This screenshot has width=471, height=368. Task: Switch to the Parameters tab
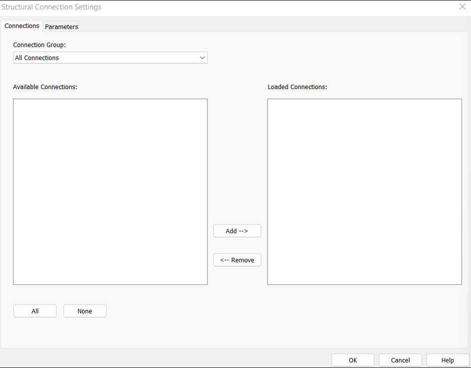click(x=61, y=27)
